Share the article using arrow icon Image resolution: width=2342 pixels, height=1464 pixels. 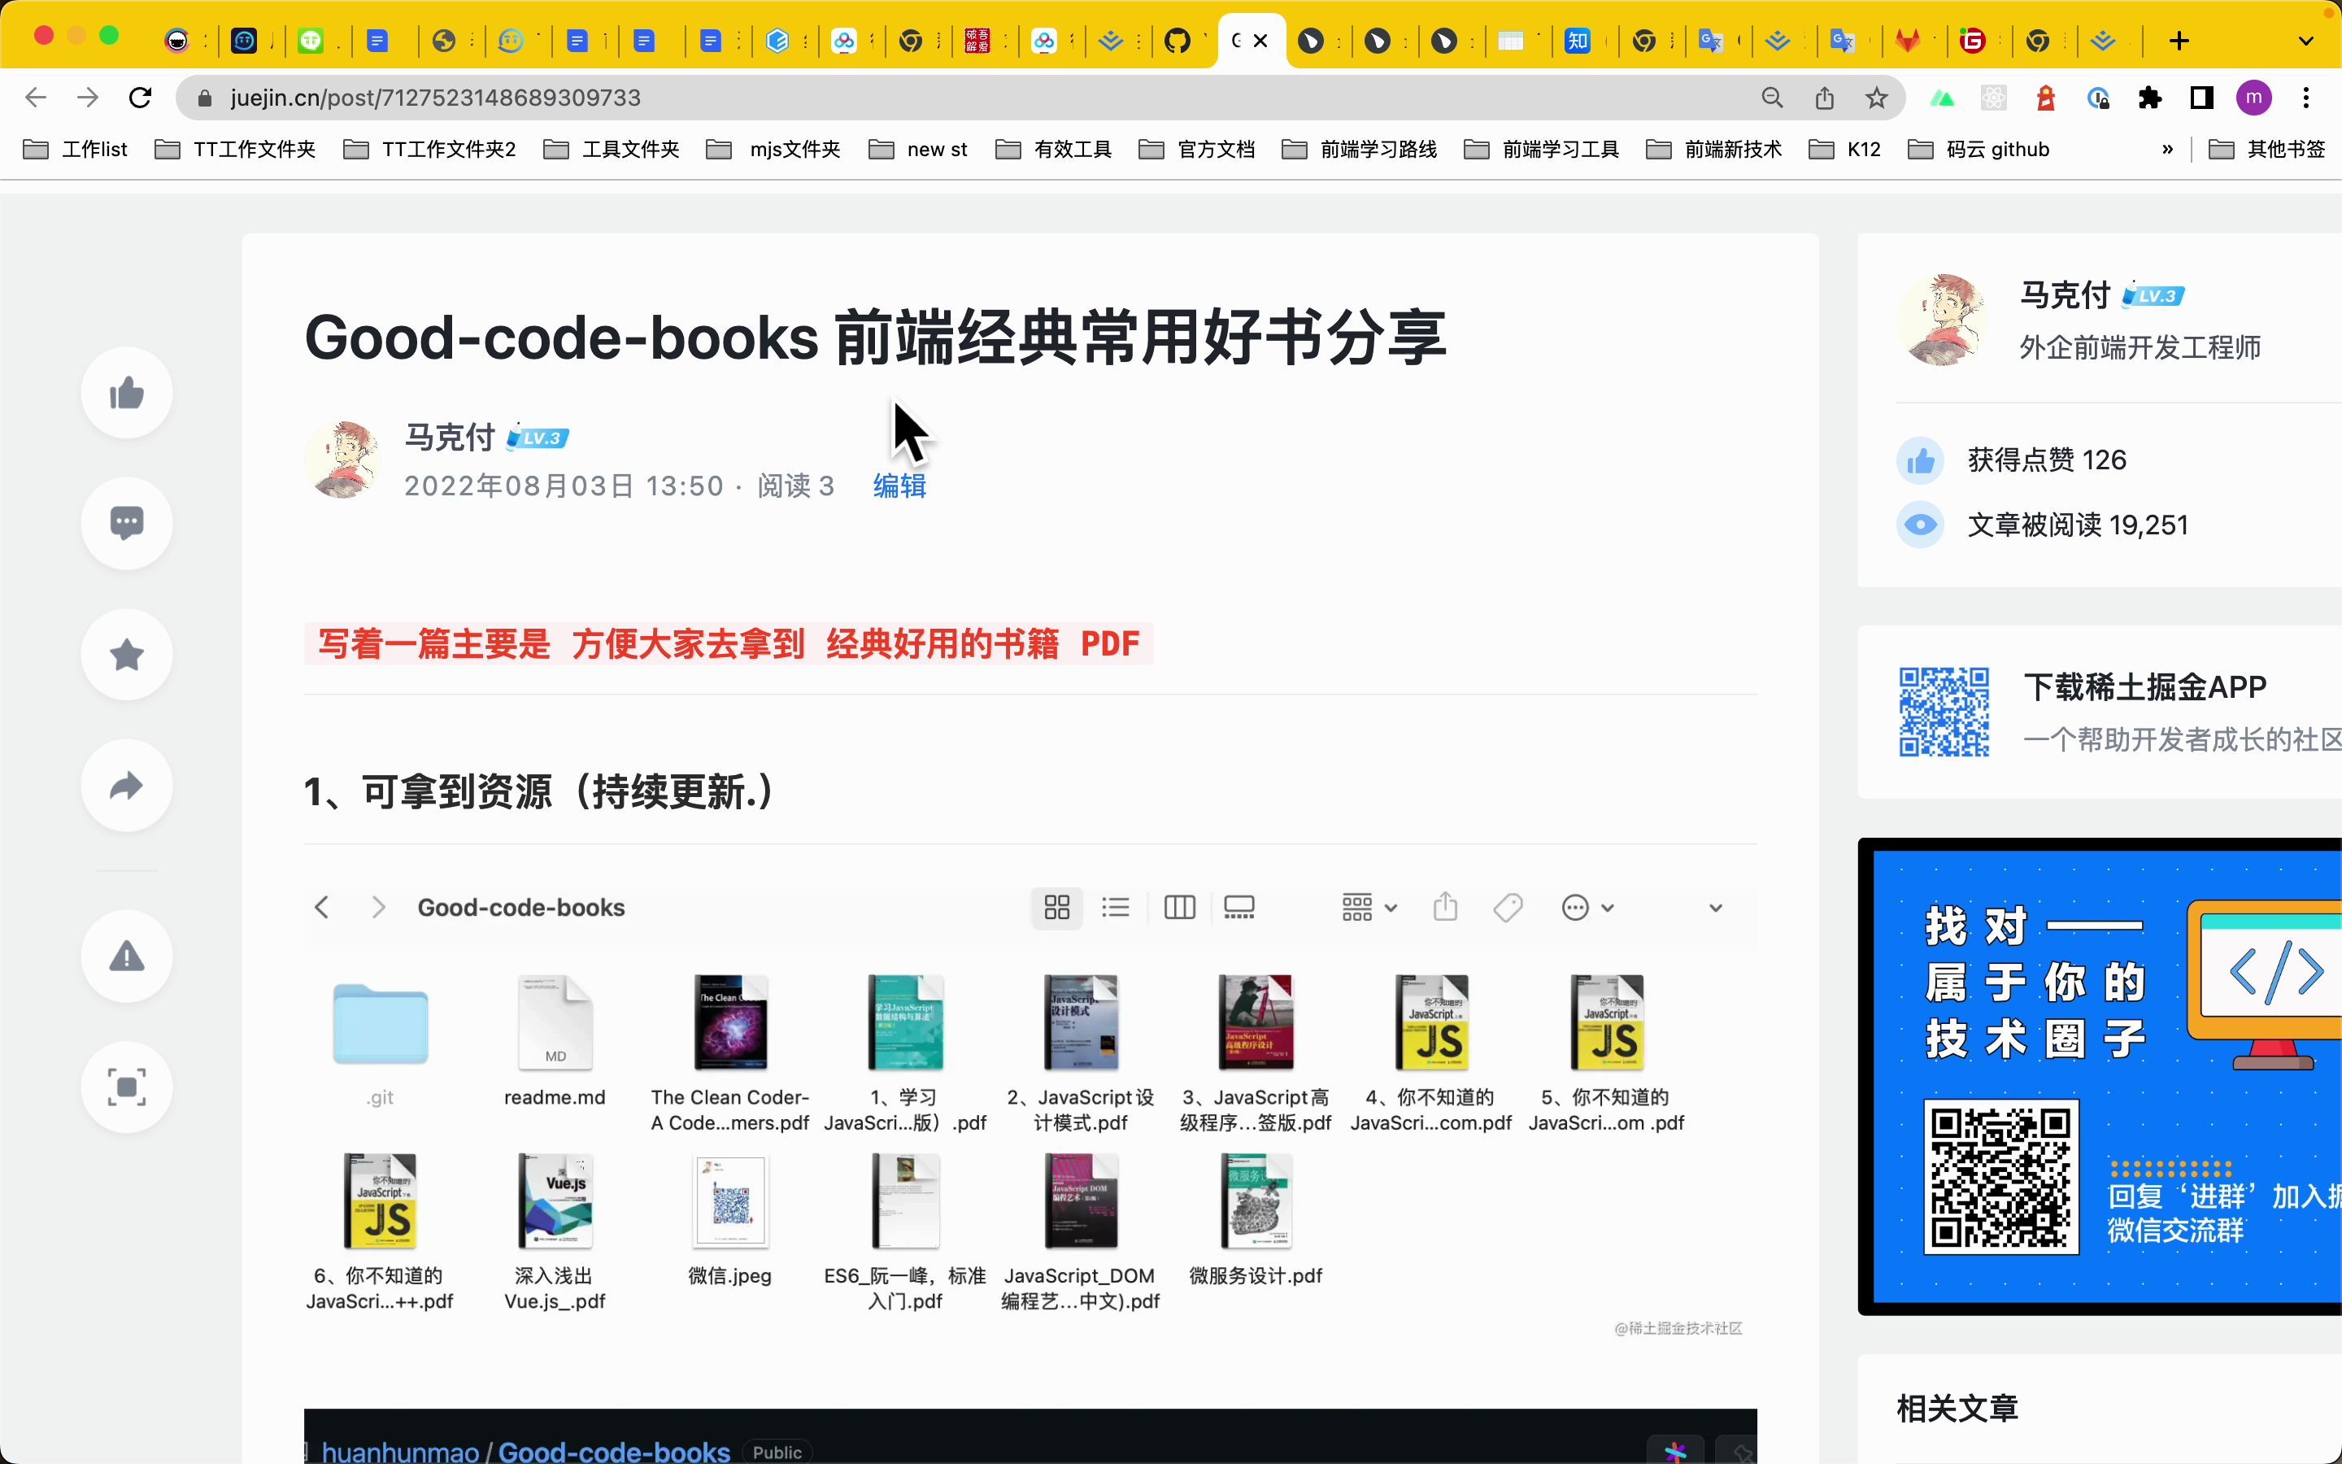127,785
